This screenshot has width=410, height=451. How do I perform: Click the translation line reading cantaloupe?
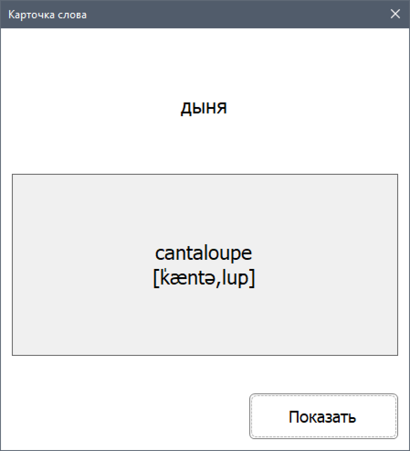tap(204, 253)
